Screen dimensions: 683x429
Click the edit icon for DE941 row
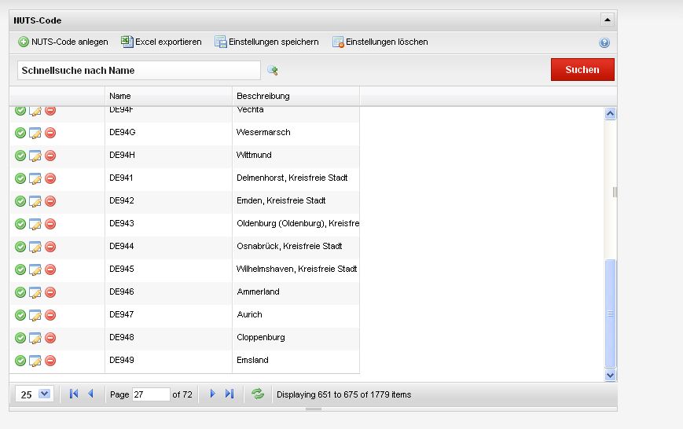(x=35, y=178)
